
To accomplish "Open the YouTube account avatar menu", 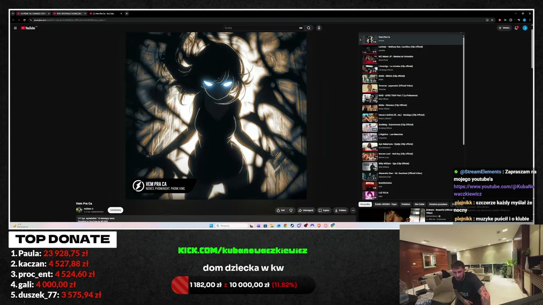I will tap(525, 28).
